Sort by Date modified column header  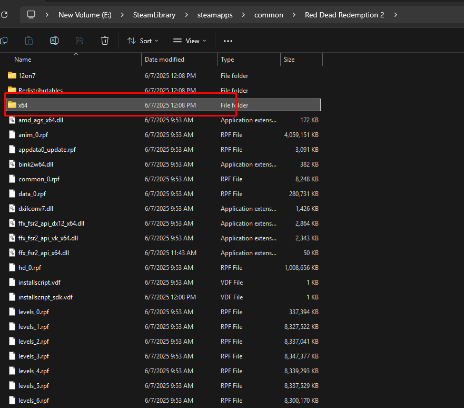click(164, 60)
